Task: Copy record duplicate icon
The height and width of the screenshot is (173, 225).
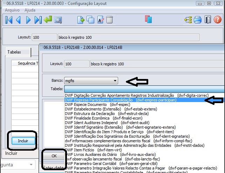Action: (90, 20)
